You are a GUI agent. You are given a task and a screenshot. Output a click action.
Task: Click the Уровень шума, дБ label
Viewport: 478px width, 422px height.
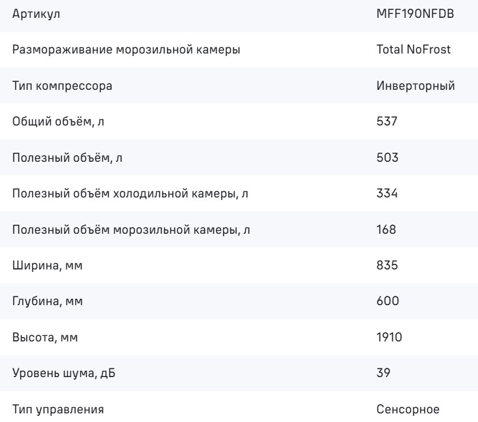tap(63, 373)
